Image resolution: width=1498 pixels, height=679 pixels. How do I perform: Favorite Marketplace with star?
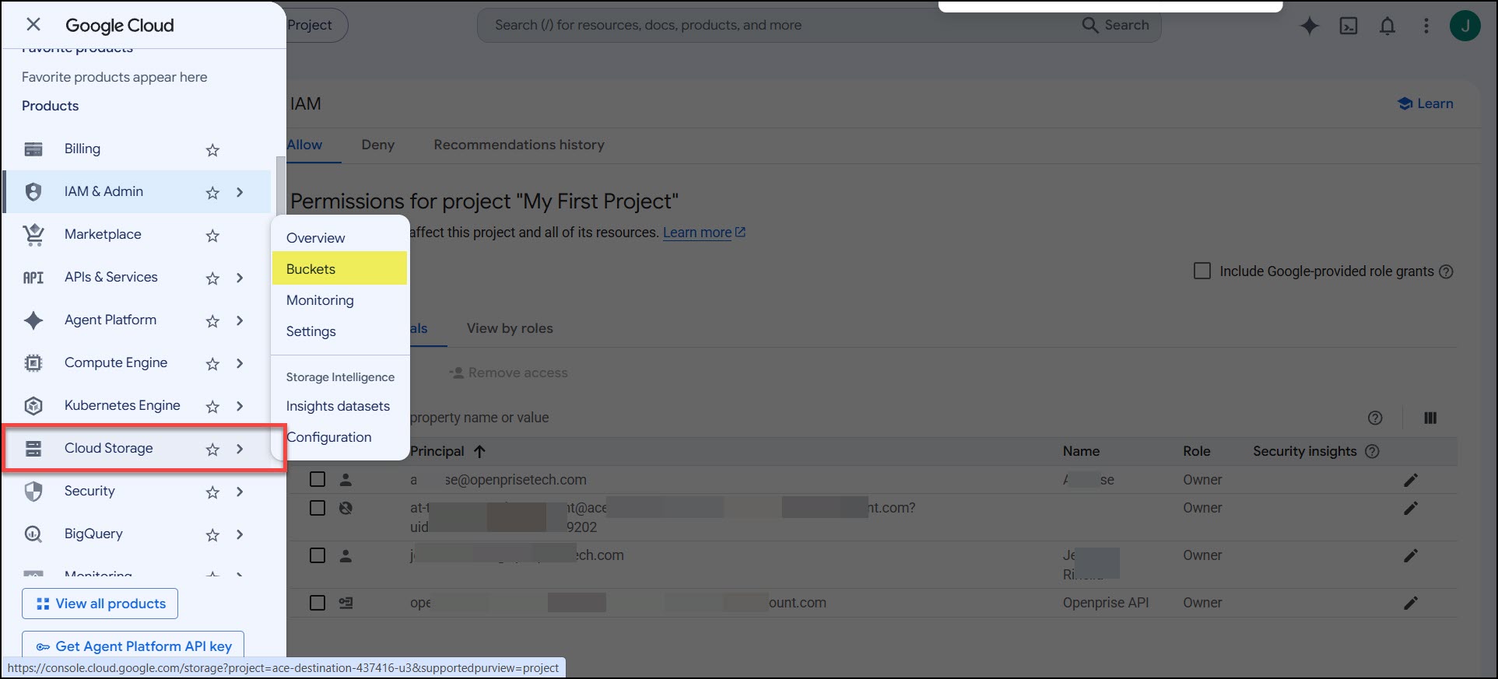pyautogui.click(x=212, y=236)
